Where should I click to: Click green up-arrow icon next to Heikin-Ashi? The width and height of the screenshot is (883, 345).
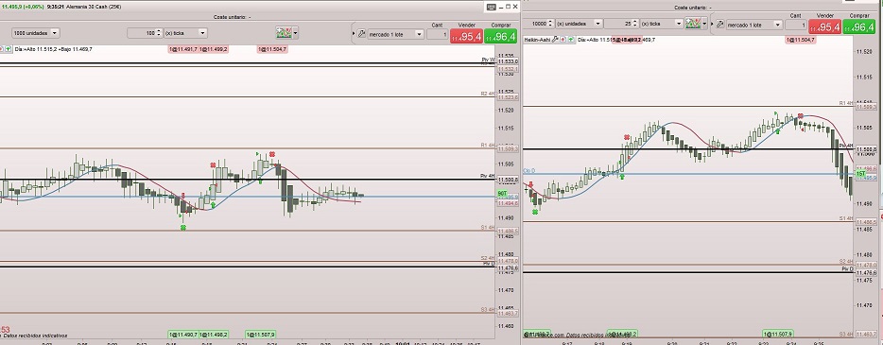tap(571, 40)
